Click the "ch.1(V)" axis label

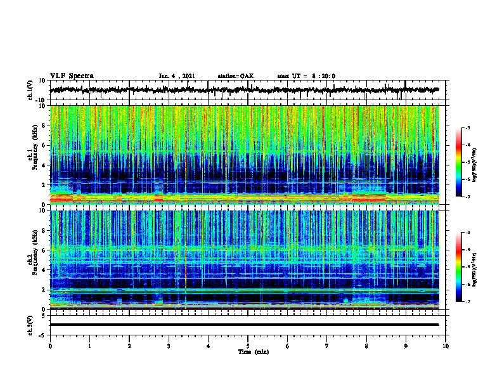[30, 90]
